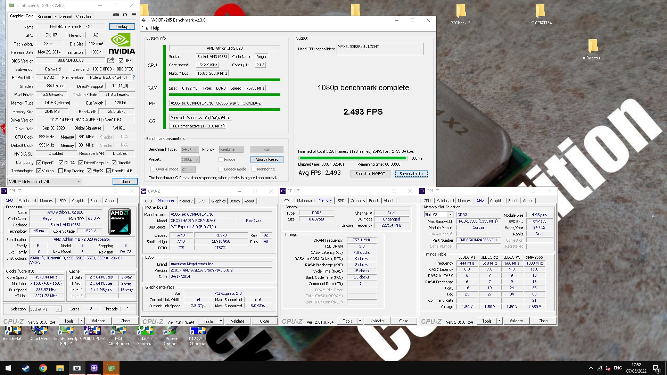Viewport: 667px width, 375px height.
Task: Click the bus interface question mark icon
Action: (x=134, y=77)
